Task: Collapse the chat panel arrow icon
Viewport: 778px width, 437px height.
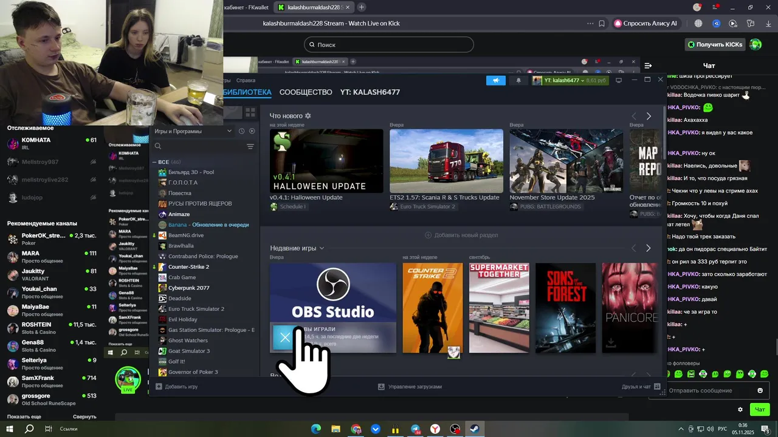Action: 648,66
